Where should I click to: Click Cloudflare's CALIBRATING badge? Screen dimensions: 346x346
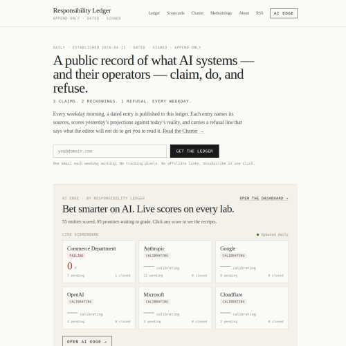click(x=233, y=302)
